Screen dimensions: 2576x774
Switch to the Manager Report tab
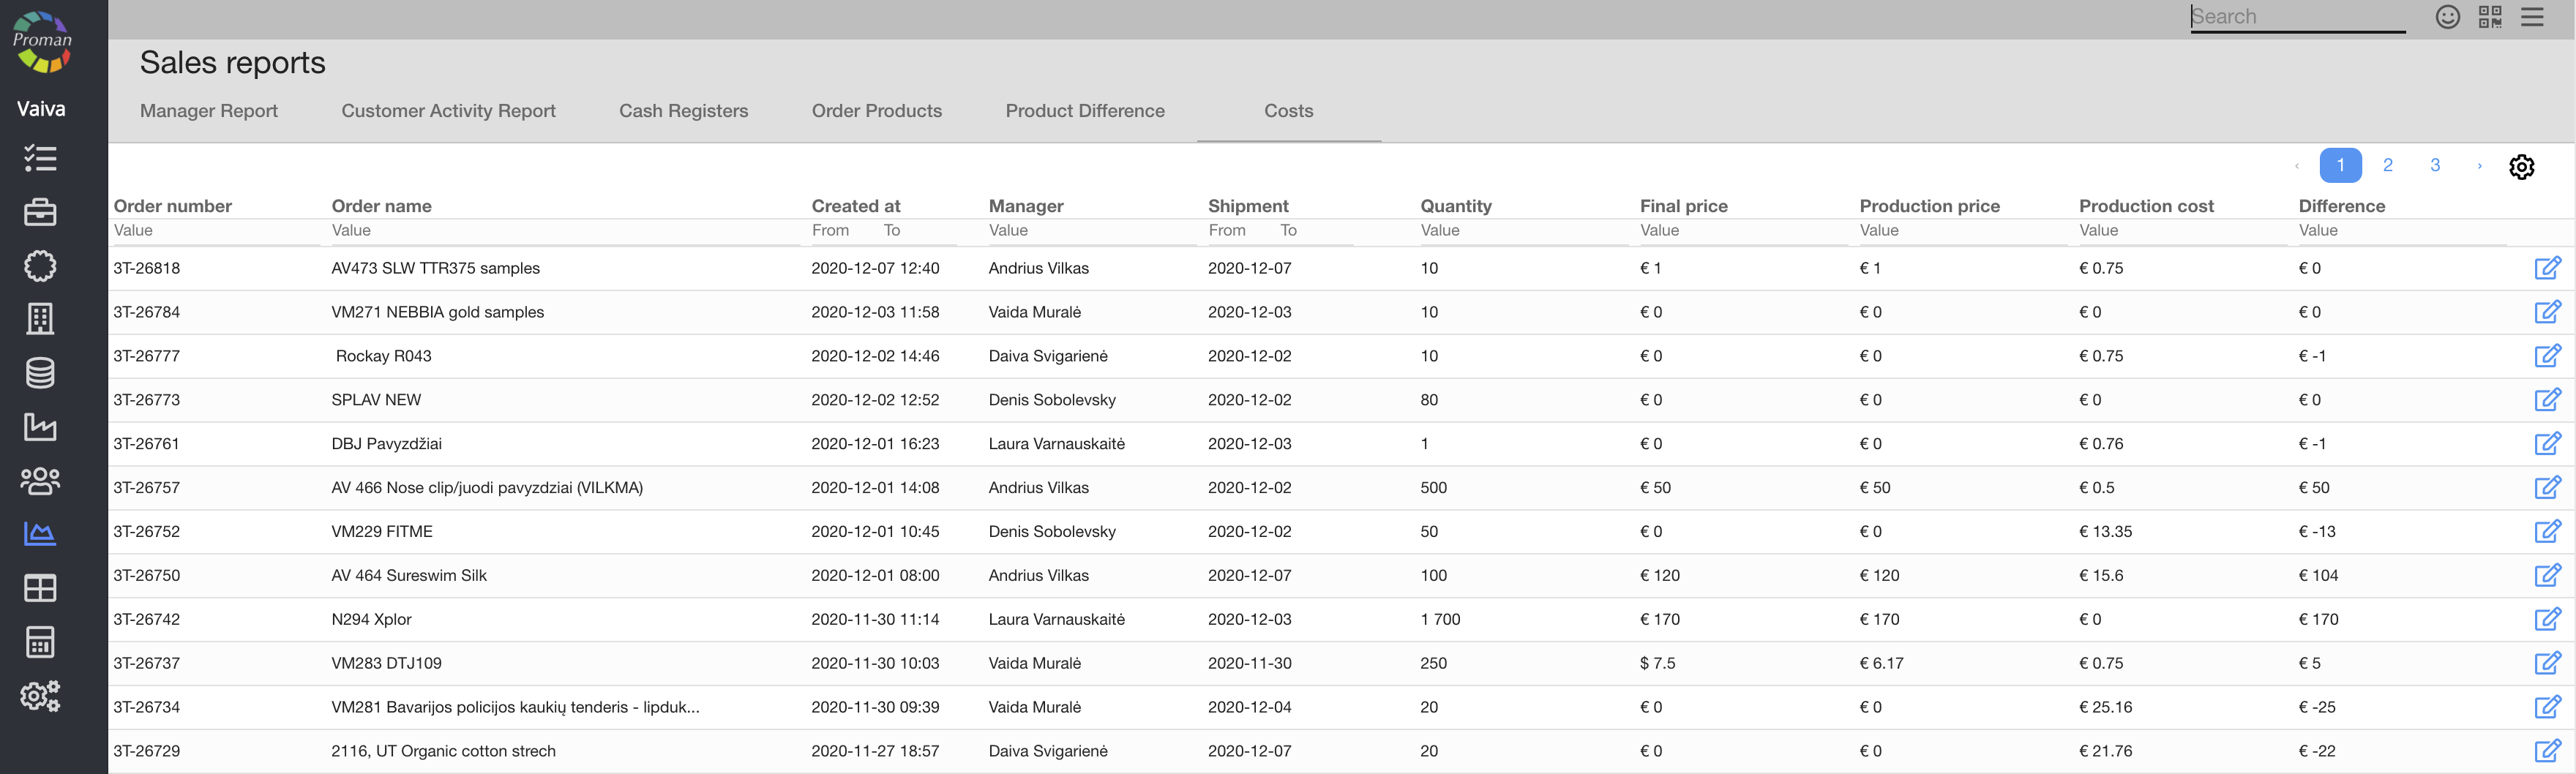tap(209, 111)
